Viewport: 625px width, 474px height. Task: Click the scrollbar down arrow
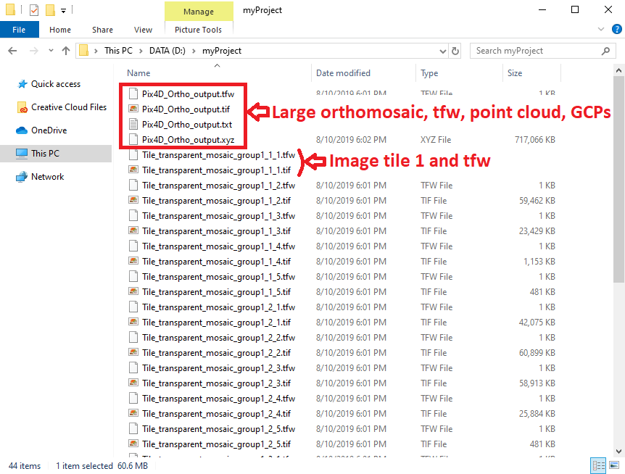point(618,452)
